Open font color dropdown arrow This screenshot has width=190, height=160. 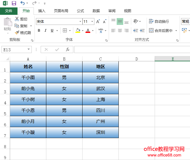tap(93, 31)
